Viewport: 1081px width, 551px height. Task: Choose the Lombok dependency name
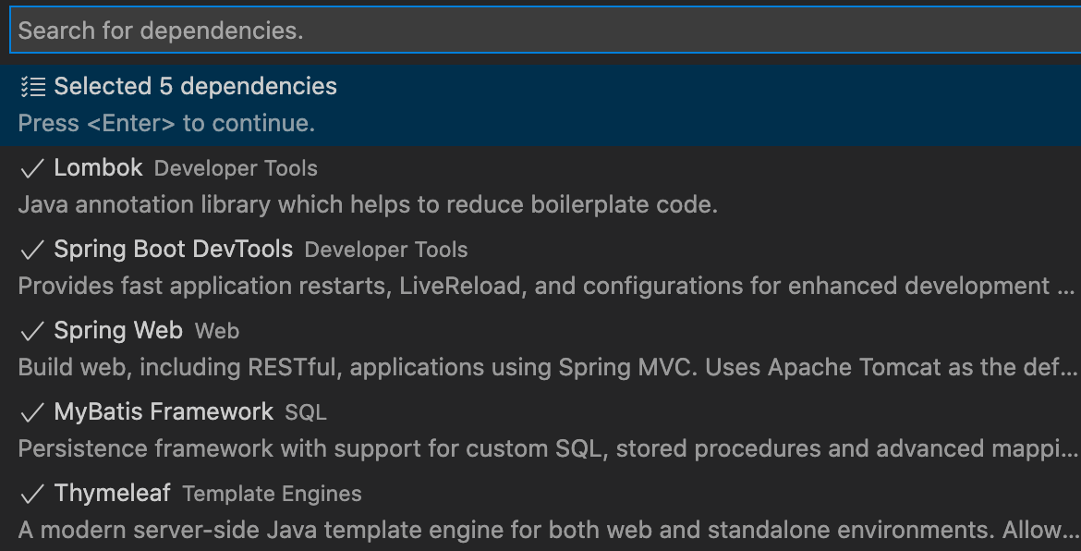[98, 167]
